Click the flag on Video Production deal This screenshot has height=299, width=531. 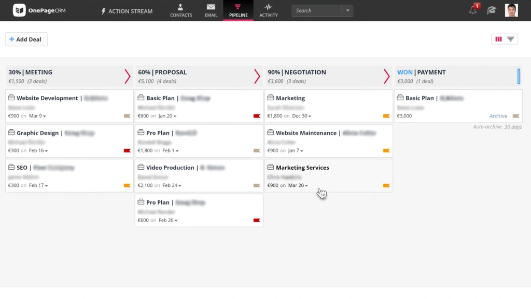point(257,185)
